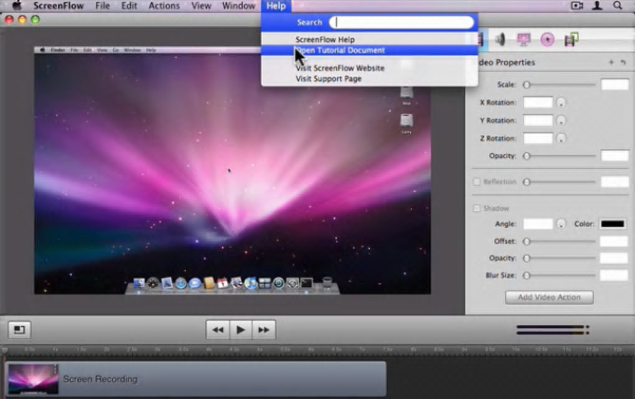635x399 pixels.
Task: Select Open Tutorial Document menu item
Action: click(369, 50)
